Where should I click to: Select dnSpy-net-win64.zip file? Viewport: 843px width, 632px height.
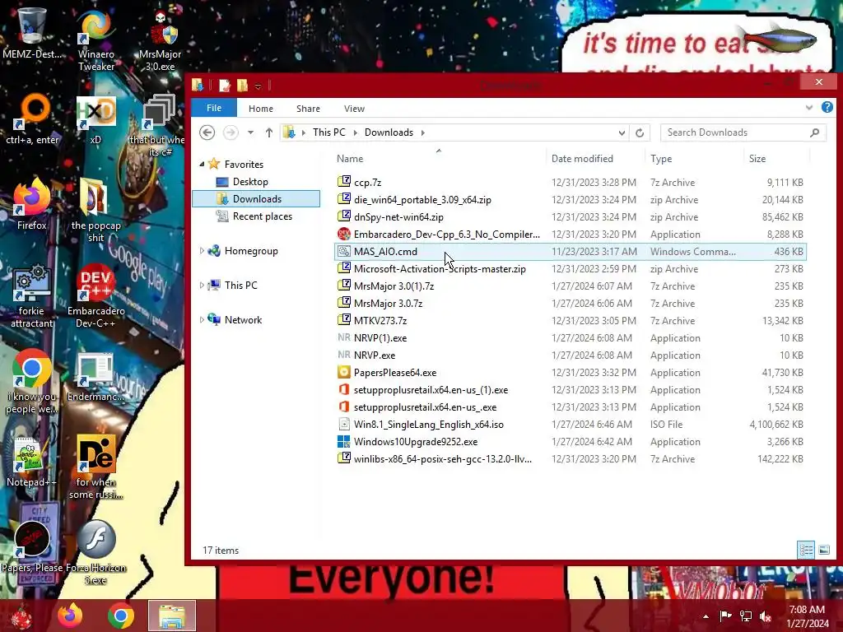click(x=571, y=217)
